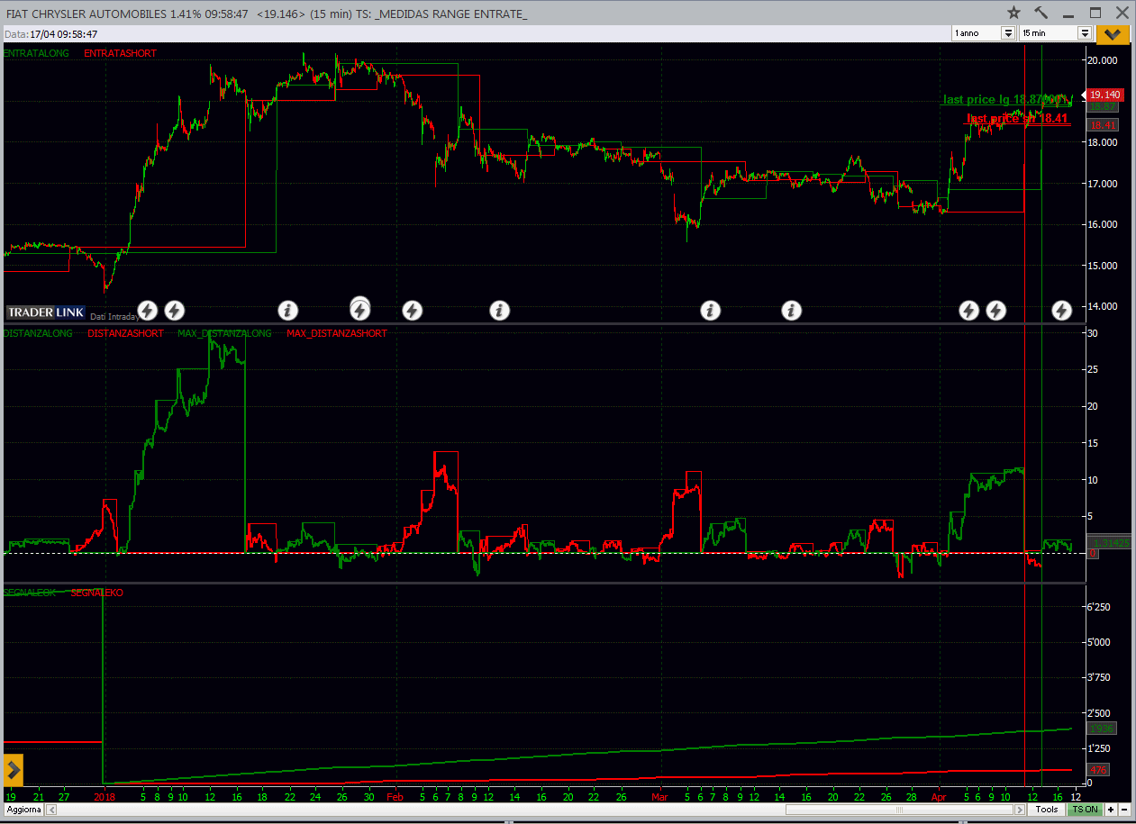Click last lightning event icon near 16 April

click(x=1062, y=312)
